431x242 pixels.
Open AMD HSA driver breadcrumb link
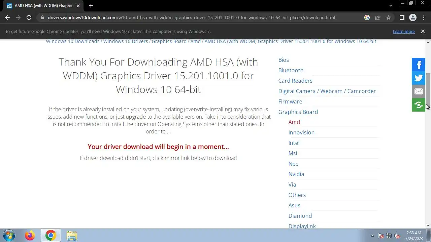point(290,41)
